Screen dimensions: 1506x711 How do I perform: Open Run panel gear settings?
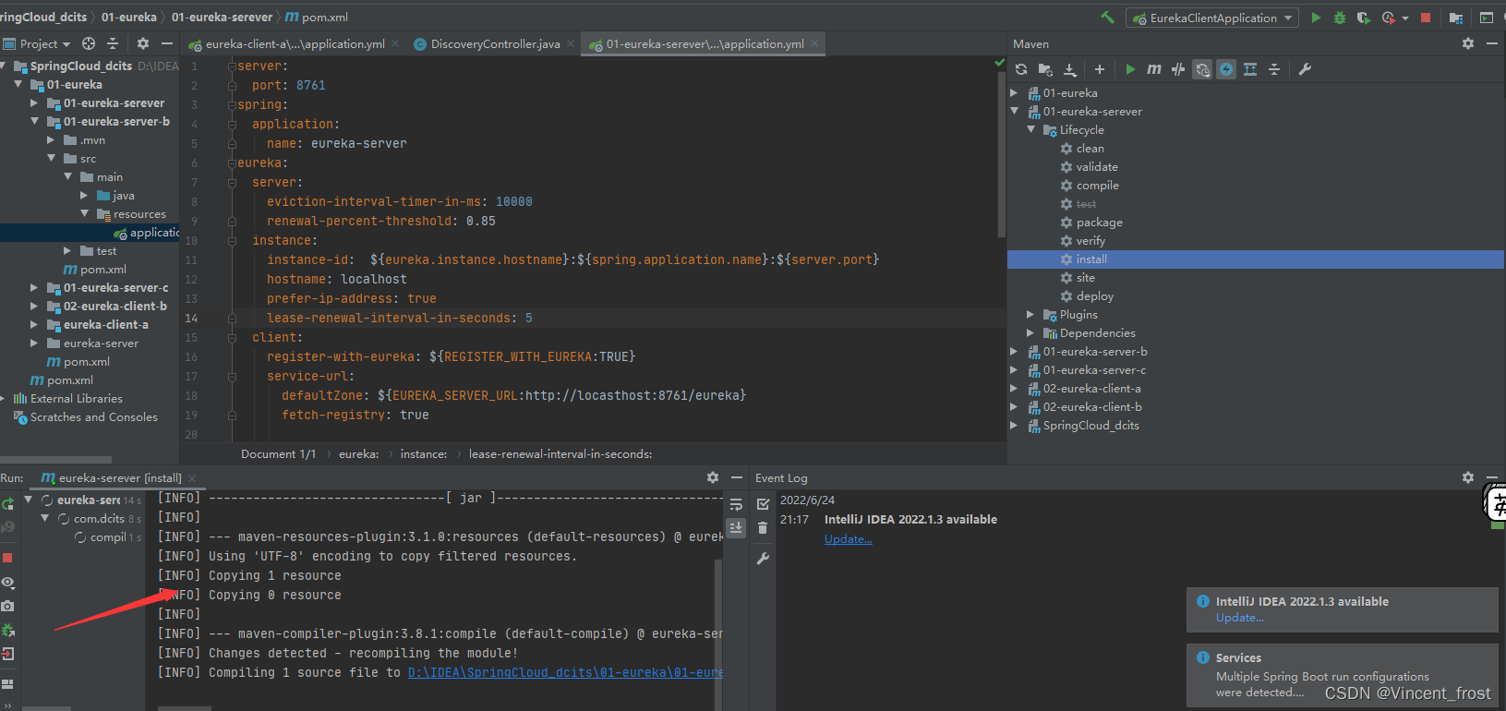pyautogui.click(x=713, y=477)
